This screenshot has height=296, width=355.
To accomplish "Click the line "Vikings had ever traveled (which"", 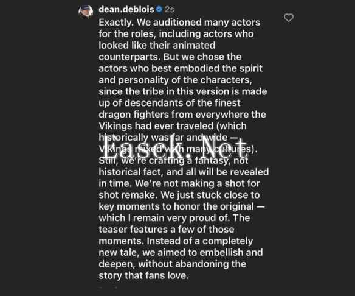I will click(x=173, y=126).
